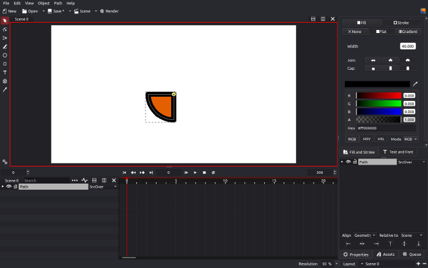Viewport: 428px width, 268px height.
Task: Switch to the Text and Font tab
Action: [x=398, y=152]
